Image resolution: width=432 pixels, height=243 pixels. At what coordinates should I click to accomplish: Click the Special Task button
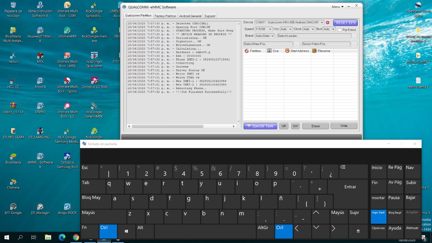click(x=261, y=126)
